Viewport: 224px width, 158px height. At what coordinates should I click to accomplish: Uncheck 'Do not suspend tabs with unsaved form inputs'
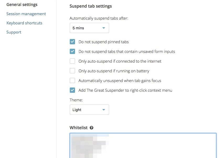[x=72, y=51]
